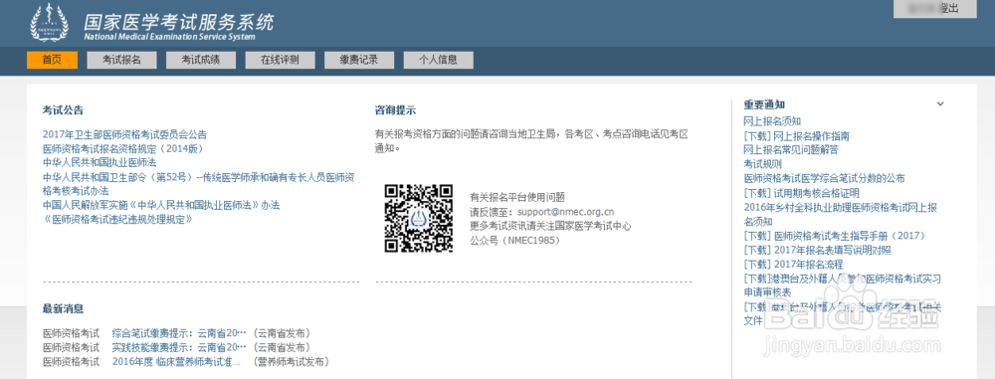Open 中国人民解放军实施执业医师法办法 link
This screenshot has height=379, width=995.
tap(161, 205)
